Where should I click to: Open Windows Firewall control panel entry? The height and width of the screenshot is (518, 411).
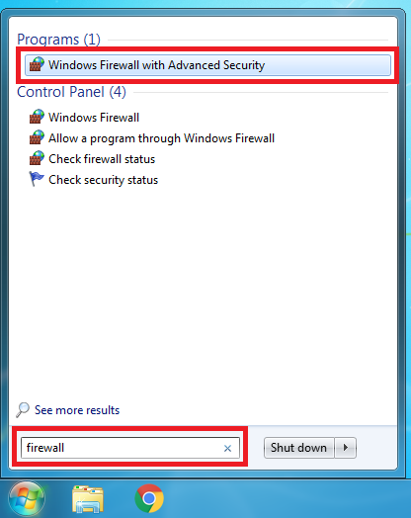94,118
